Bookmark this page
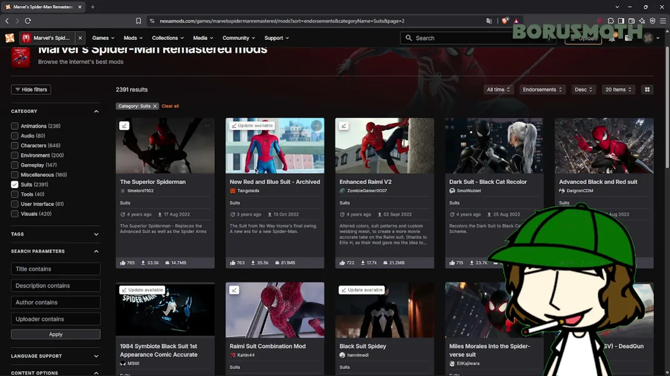 pos(138,21)
